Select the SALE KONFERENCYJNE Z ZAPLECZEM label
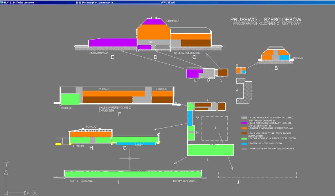 (115, 109)
